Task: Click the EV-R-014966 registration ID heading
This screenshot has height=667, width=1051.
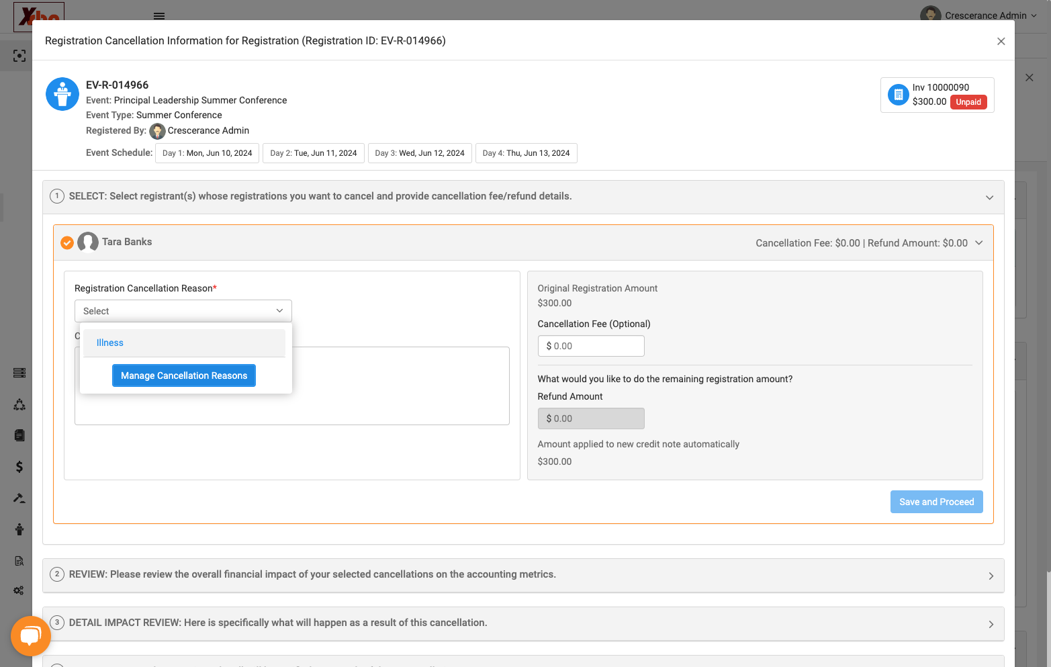Action: click(x=117, y=85)
